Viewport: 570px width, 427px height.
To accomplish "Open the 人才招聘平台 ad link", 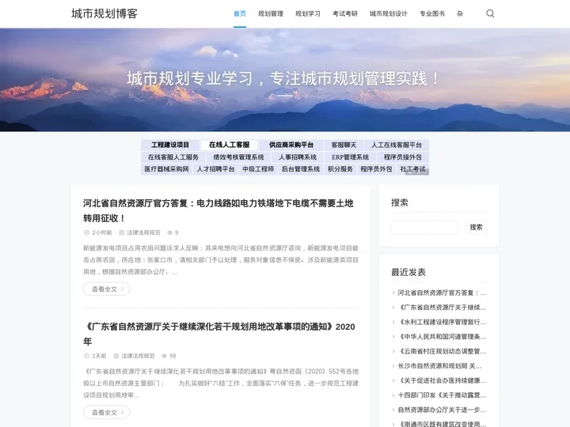I will pos(215,169).
